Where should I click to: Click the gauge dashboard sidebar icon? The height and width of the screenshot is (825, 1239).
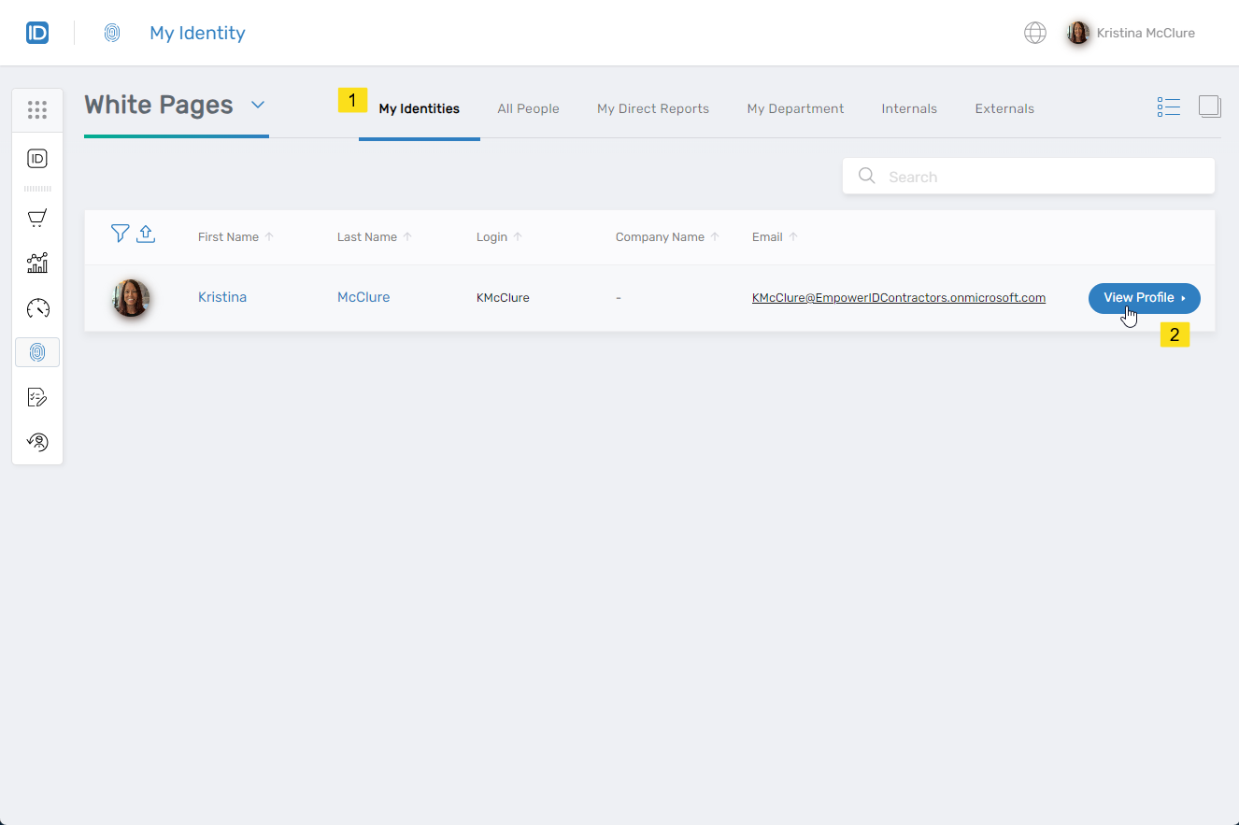(37, 308)
